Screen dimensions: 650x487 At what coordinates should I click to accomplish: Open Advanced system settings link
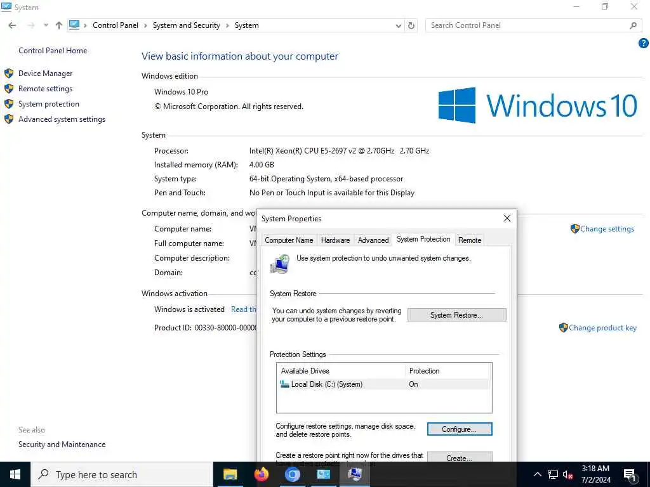tap(62, 119)
